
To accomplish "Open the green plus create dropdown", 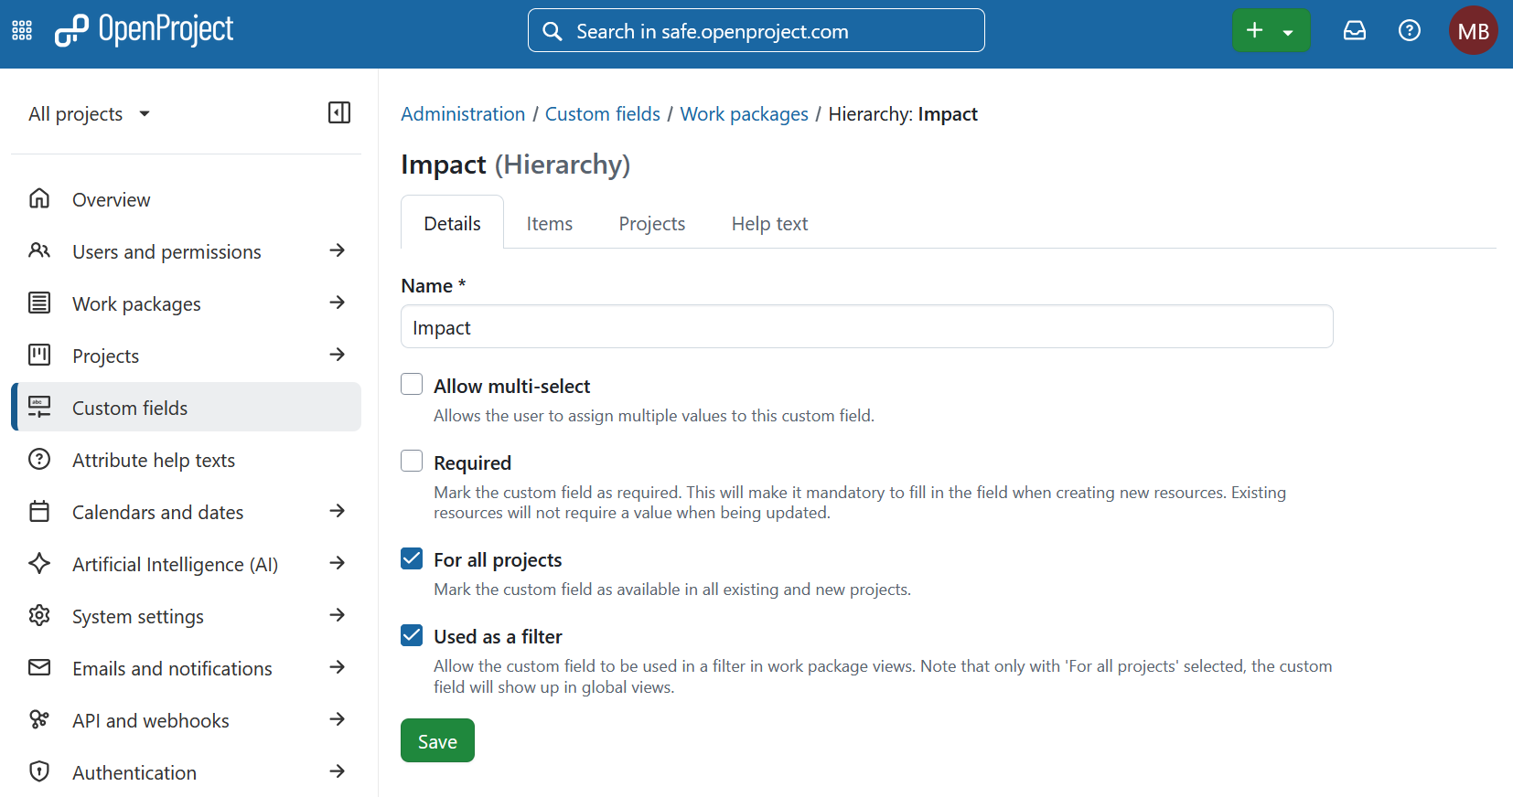I will pos(1272,31).
